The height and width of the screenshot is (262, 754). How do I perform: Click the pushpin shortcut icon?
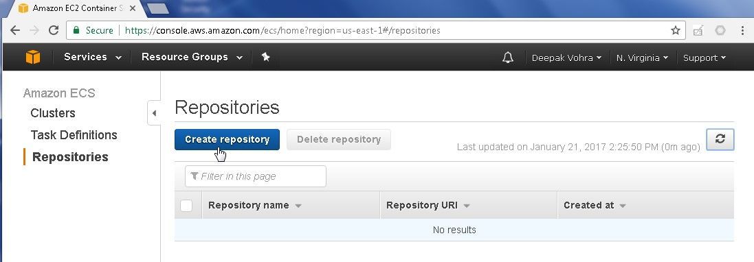click(x=265, y=57)
